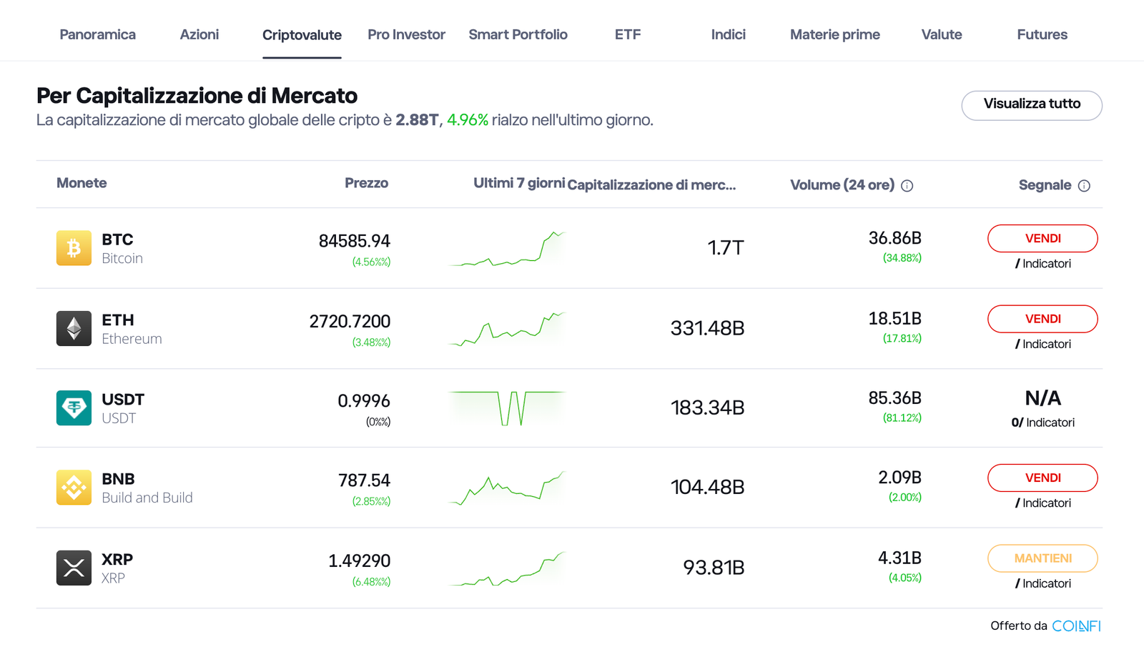This screenshot has width=1144, height=657.
Task: Click the 1.7T market cap value
Action: click(726, 248)
